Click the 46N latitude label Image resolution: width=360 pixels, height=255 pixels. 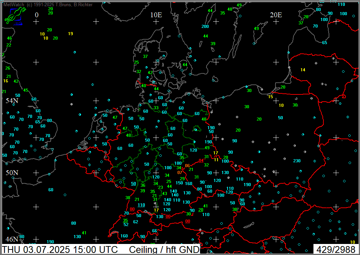(12, 239)
